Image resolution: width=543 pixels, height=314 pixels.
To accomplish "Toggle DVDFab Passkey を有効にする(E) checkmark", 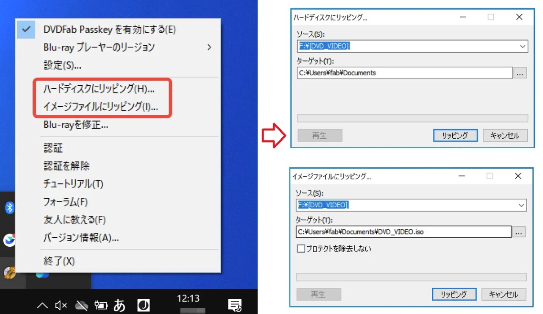I will click(x=26, y=30).
